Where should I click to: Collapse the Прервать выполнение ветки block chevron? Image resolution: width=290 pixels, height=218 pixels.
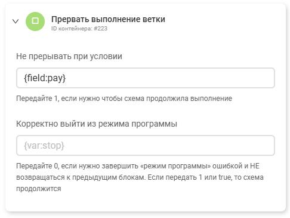point(16,21)
